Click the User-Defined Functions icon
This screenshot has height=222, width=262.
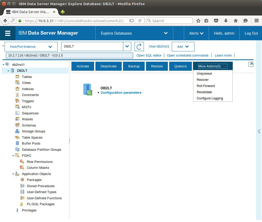22,198
